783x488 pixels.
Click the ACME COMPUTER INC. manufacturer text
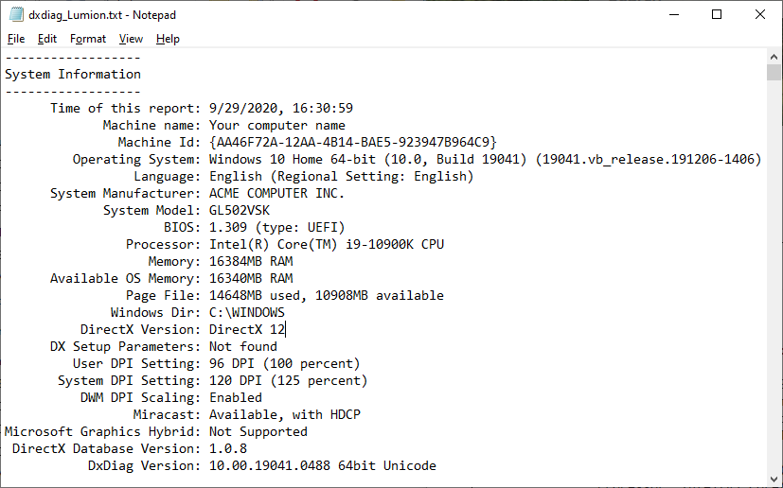coord(276,193)
